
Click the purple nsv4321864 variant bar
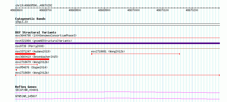pos(117,43)
